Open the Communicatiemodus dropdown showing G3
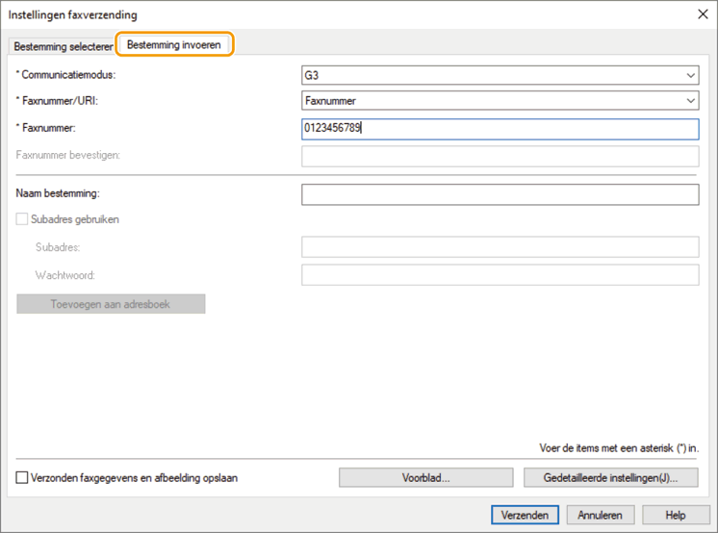 [x=500, y=74]
